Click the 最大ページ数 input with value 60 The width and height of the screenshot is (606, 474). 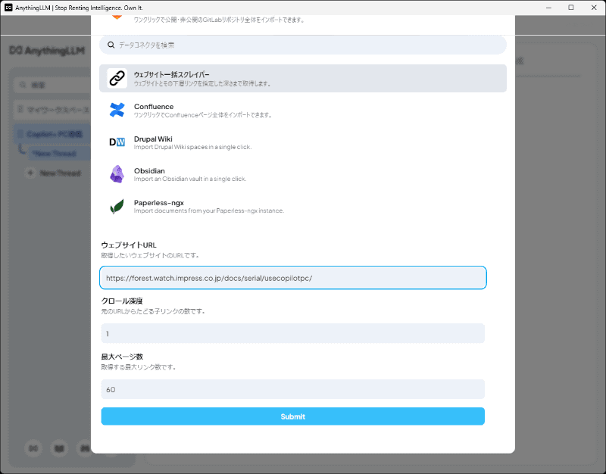pos(293,389)
